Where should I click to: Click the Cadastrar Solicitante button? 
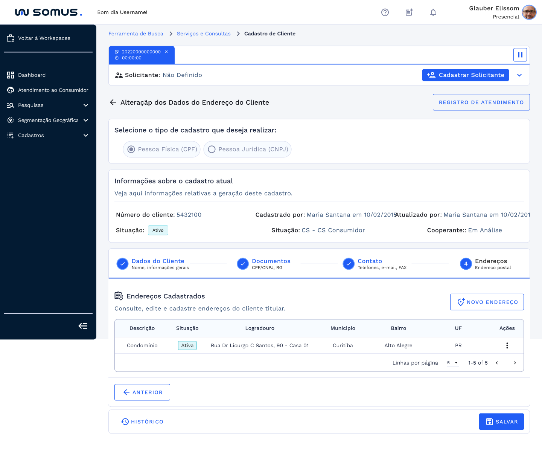465,75
